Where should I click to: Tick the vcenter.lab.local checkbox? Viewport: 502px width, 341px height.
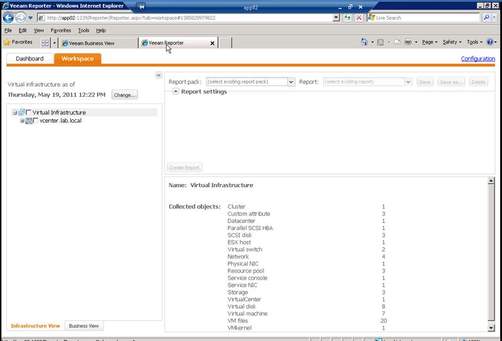[36, 121]
